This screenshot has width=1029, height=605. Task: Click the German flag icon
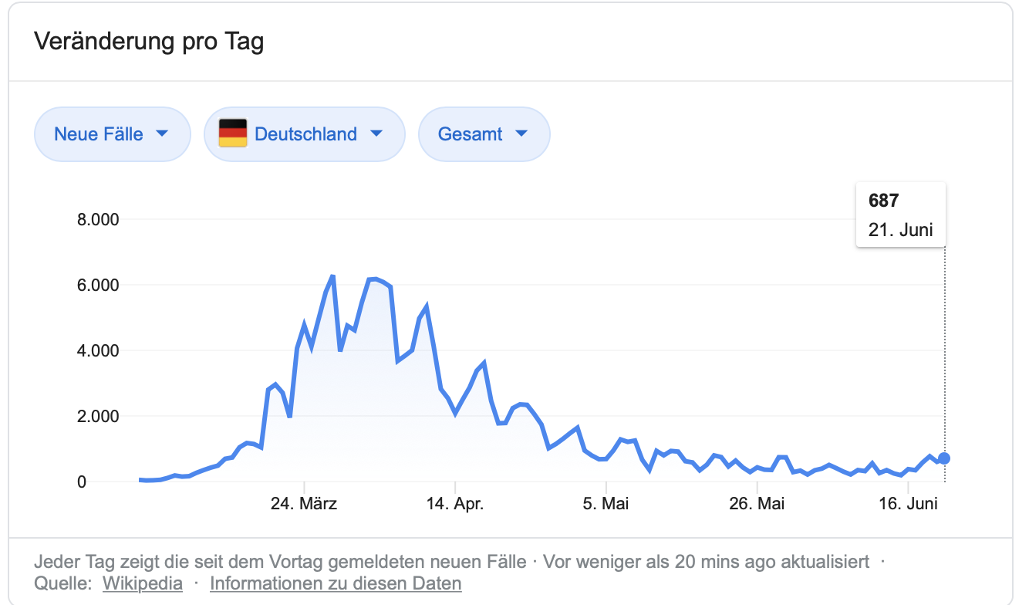coord(233,134)
